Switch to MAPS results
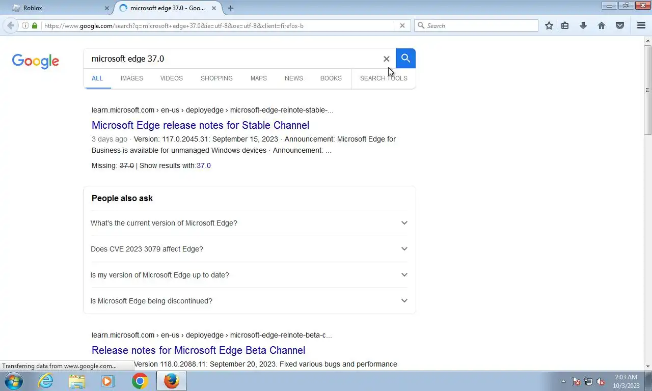Viewport: 652px width, 391px height. click(259, 78)
